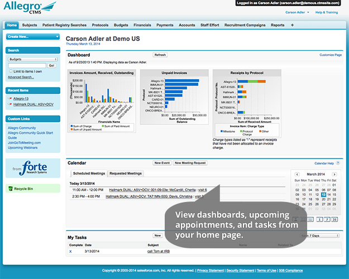Open Terms of Use footer link

[266, 271]
